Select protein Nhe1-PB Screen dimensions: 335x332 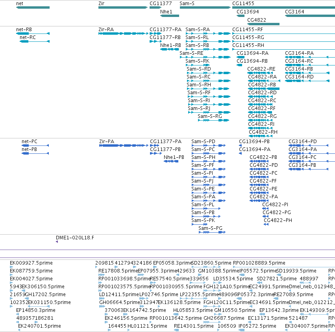tap(171, 161)
